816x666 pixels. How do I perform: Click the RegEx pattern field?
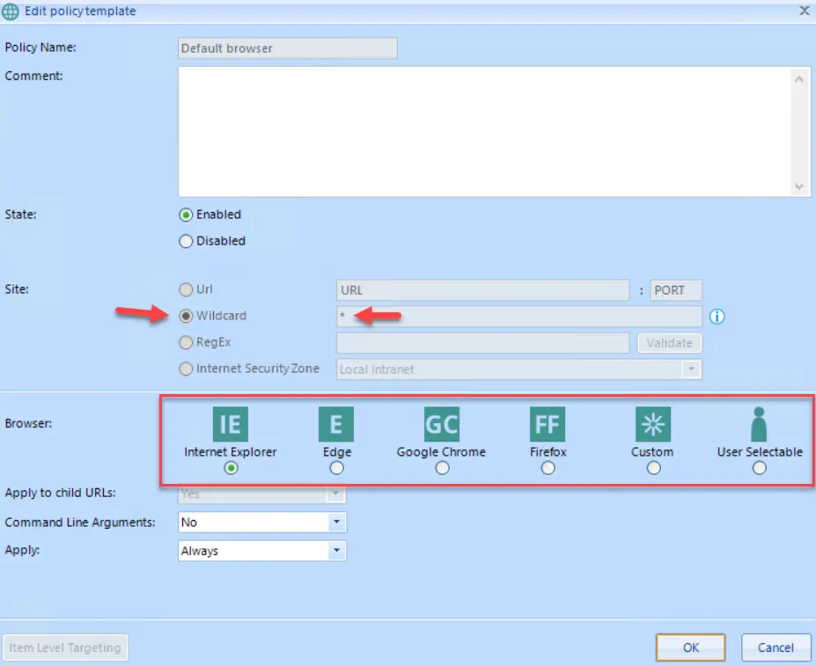[483, 343]
